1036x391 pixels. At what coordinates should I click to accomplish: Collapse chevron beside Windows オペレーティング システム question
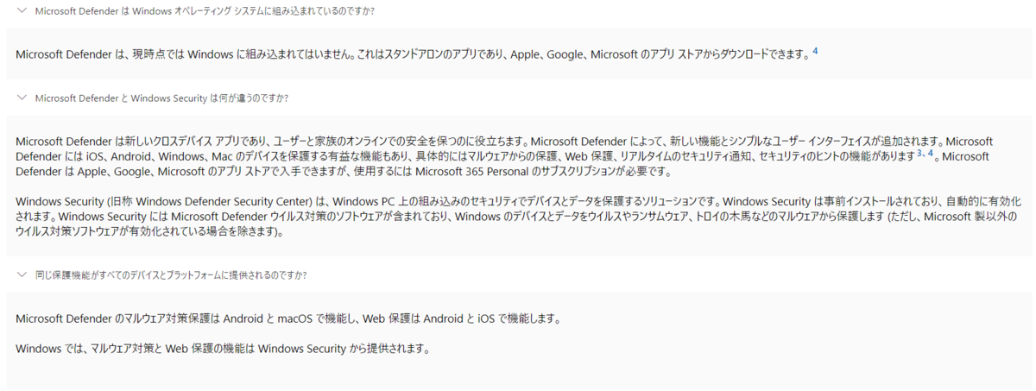[x=22, y=11]
